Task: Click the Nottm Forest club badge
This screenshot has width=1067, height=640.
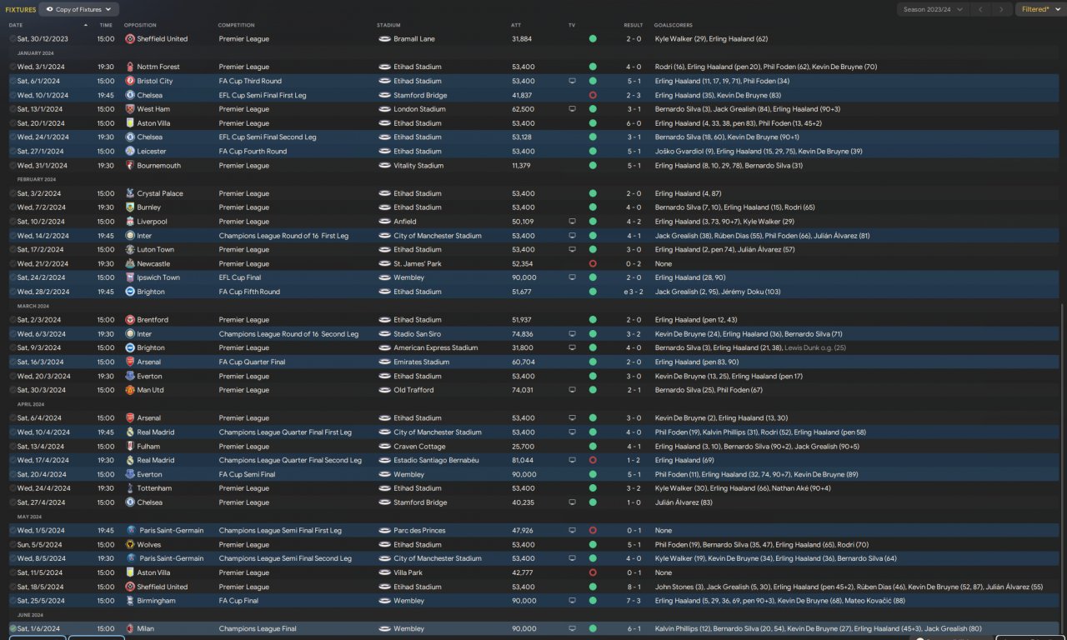Action: 130,67
